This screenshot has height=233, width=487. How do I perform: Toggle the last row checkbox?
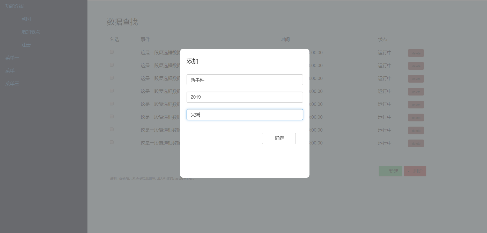point(112,142)
